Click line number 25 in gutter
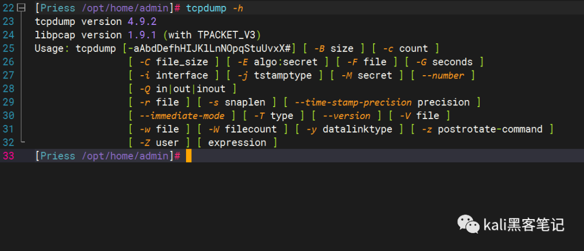The height and width of the screenshot is (251, 584). point(8,48)
